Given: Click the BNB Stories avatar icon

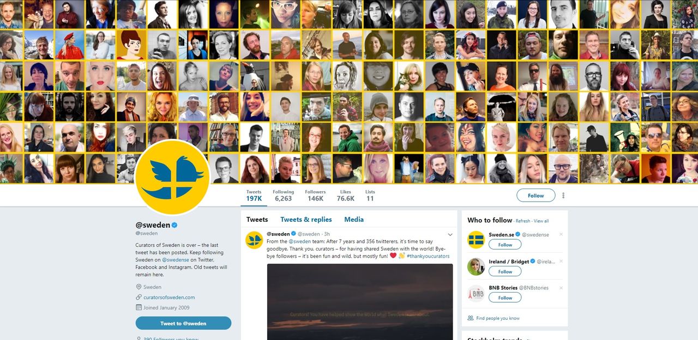Looking at the screenshot, I should tap(476, 293).
